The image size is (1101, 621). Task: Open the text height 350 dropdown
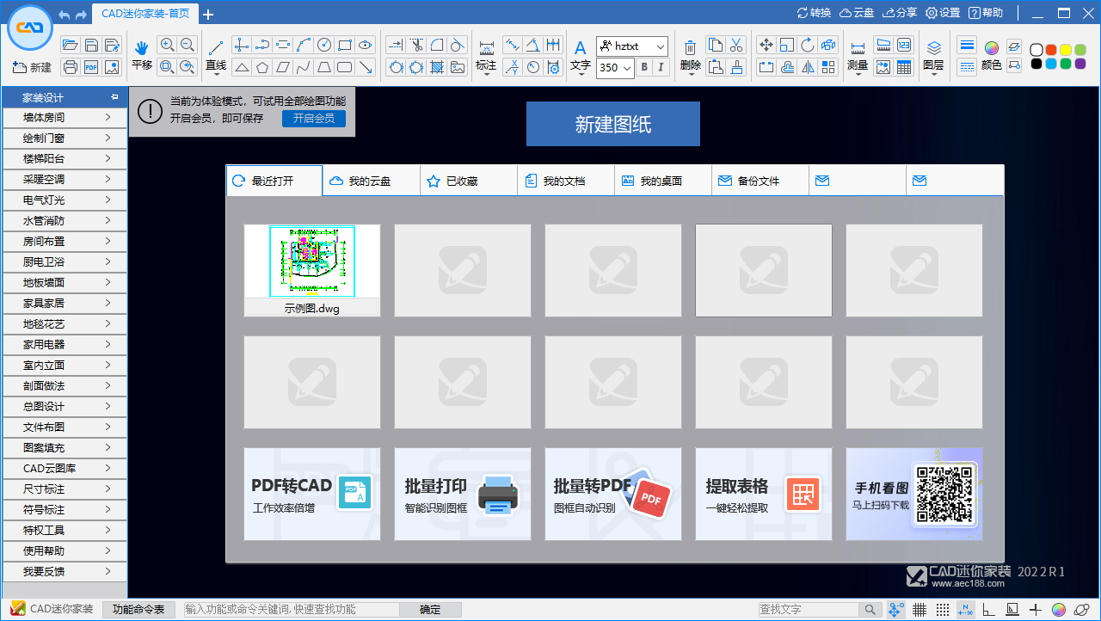614,68
